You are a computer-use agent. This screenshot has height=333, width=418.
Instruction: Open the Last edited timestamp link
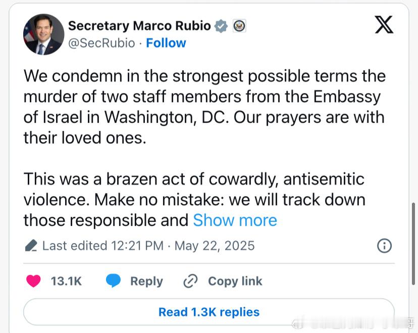(x=148, y=246)
